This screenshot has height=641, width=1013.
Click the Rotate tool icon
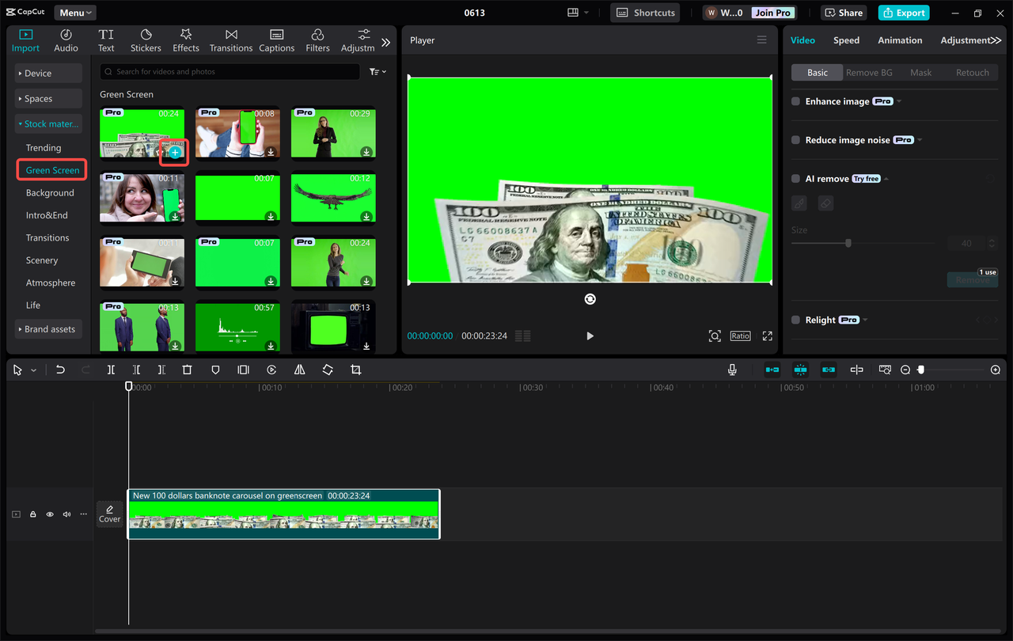327,370
